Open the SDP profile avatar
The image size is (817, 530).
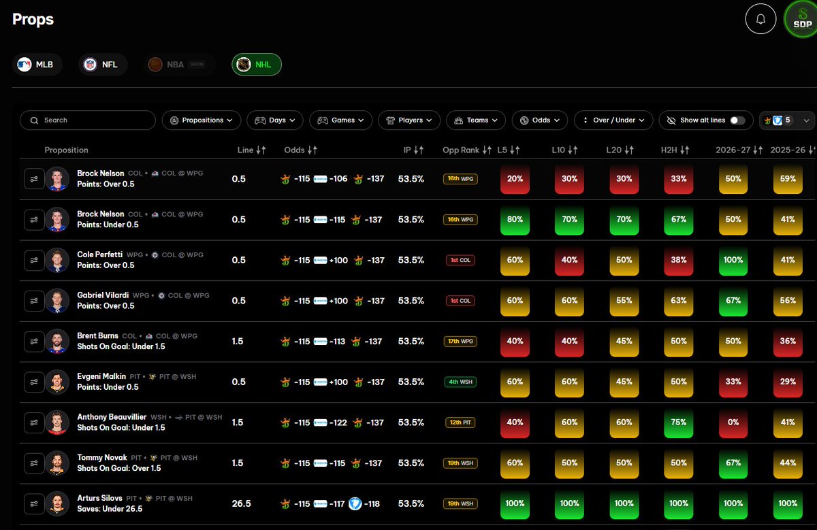(802, 19)
